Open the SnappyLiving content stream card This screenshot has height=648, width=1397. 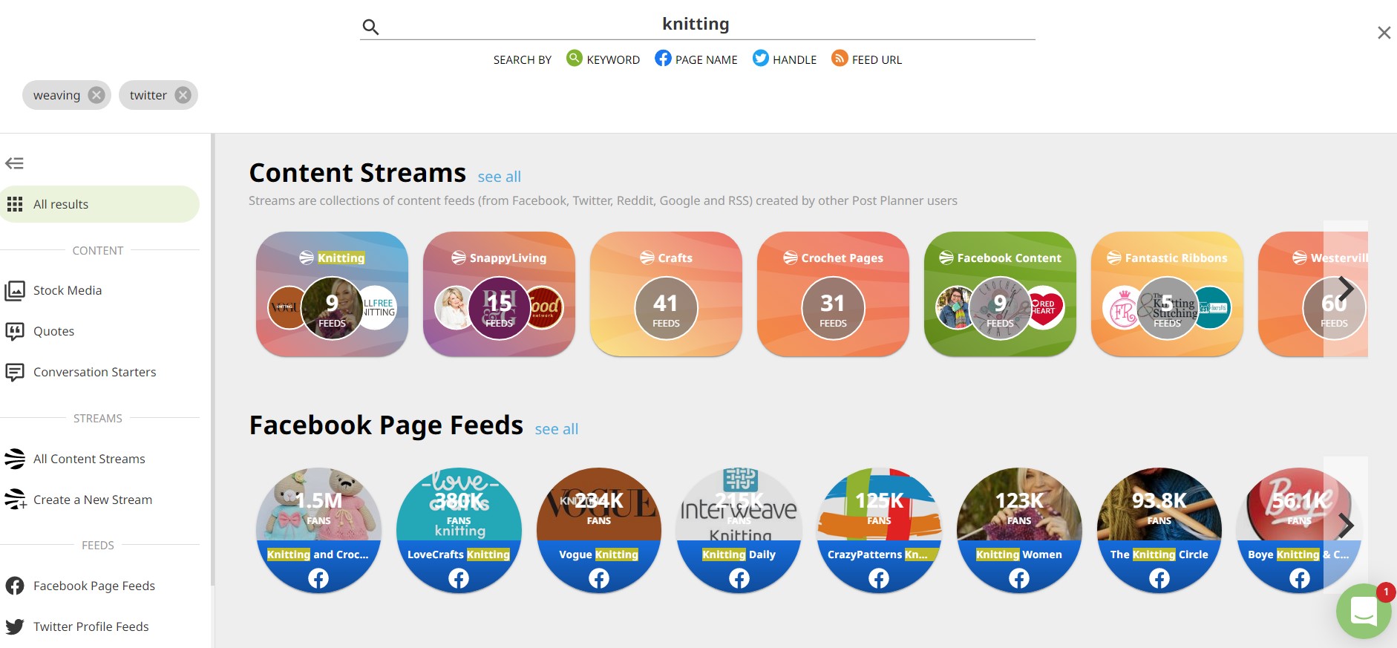click(x=499, y=294)
